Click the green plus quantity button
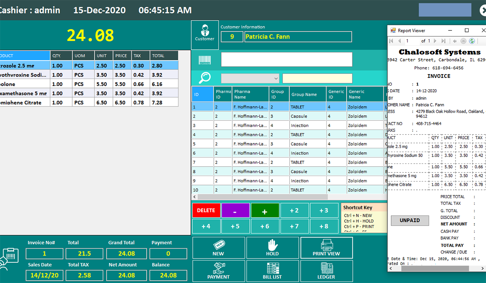The height and width of the screenshot is (283, 486). point(265,211)
